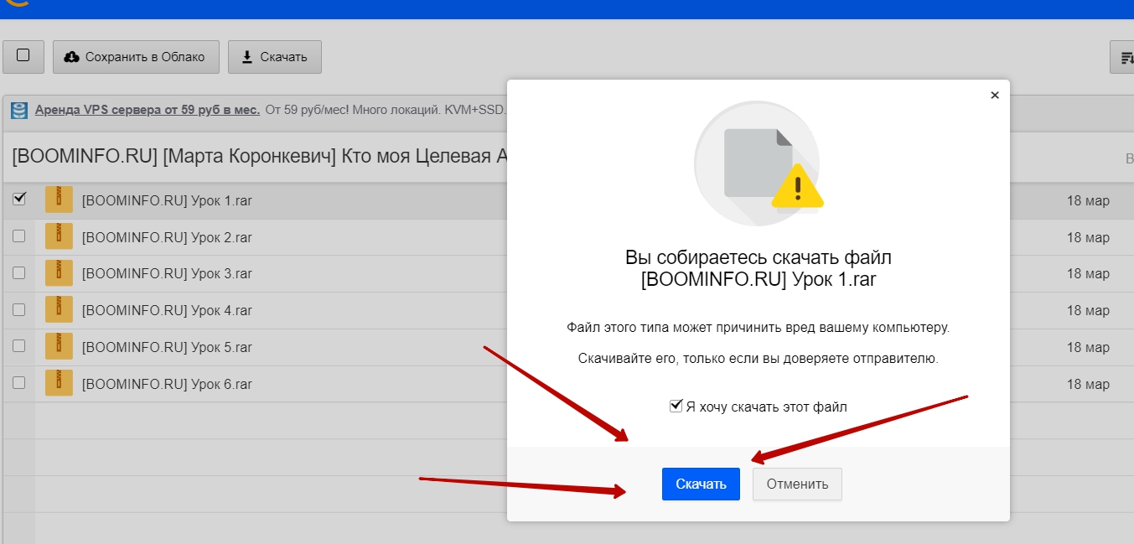The image size is (1134, 544).
Task: Click the Скачать toolbar button with the download arrow
Action: (275, 57)
